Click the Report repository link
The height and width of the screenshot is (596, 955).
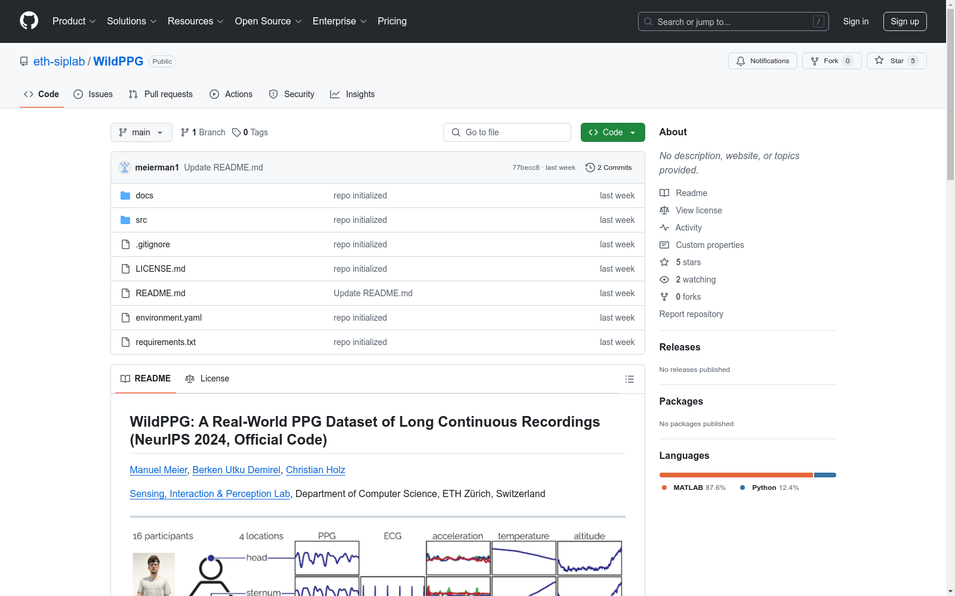(x=691, y=314)
